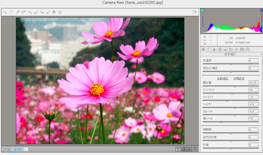This screenshot has height=155, width=263.
Task: Click the 白レベル slider handle
Action: coord(234,115)
